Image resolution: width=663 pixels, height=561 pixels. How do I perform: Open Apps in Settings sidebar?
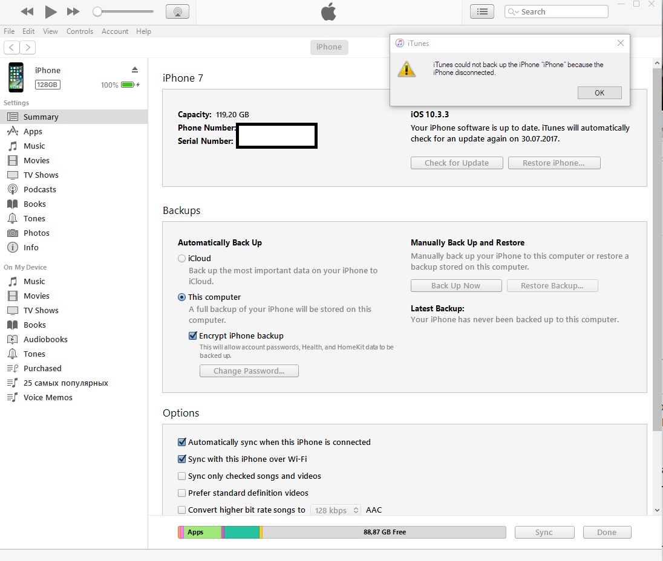point(74,131)
